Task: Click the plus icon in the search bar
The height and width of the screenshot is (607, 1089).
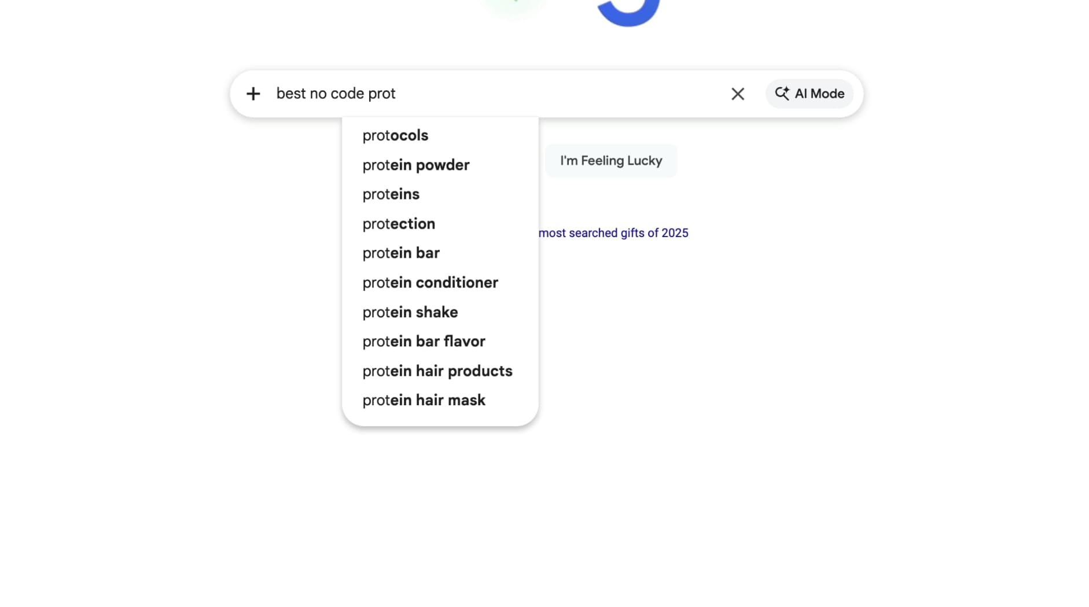Action: [x=253, y=93]
